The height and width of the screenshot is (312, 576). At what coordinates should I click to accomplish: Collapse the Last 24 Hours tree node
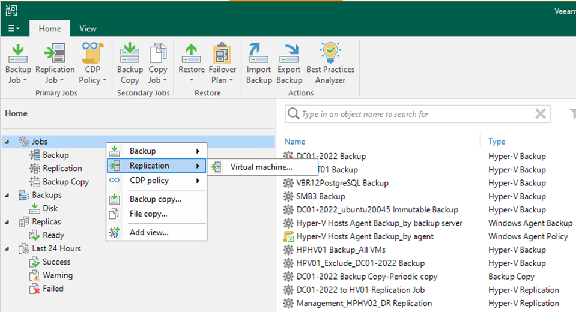[7, 249]
